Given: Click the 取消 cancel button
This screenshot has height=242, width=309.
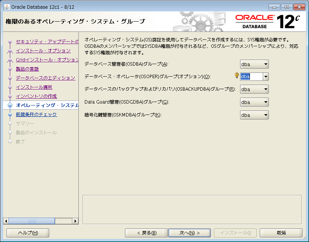Looking at the screenshot, I should pos(281,233).
